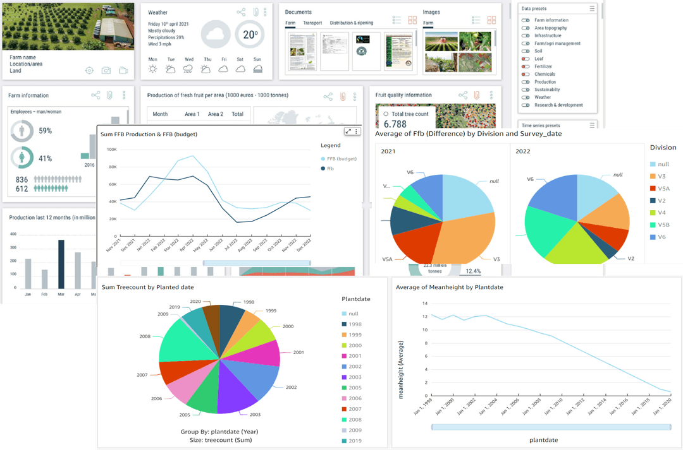
Task: Click the Production of fresh fruit paperclip icon
Action: pos(343,97)
